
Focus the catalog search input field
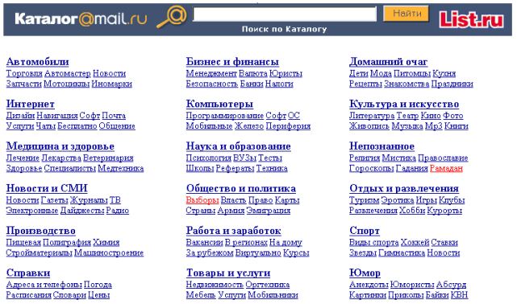[x=285, y=14]
